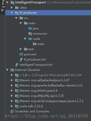Click the src folder icon
This screenshot has width=91, height=121.
[21, 18]
